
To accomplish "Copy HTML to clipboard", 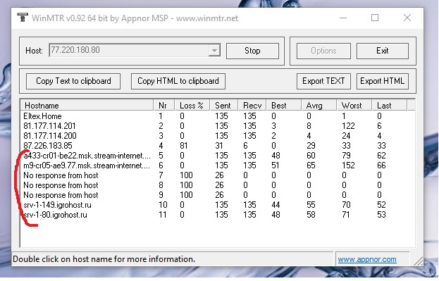I will (178, 81).
